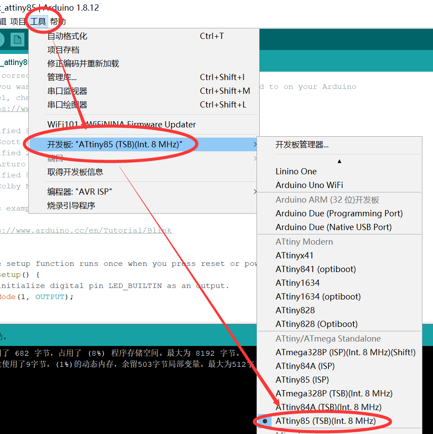
Task: Choose the ATtiny1634 board without optiboot
Action: click(x=340, y=283)
